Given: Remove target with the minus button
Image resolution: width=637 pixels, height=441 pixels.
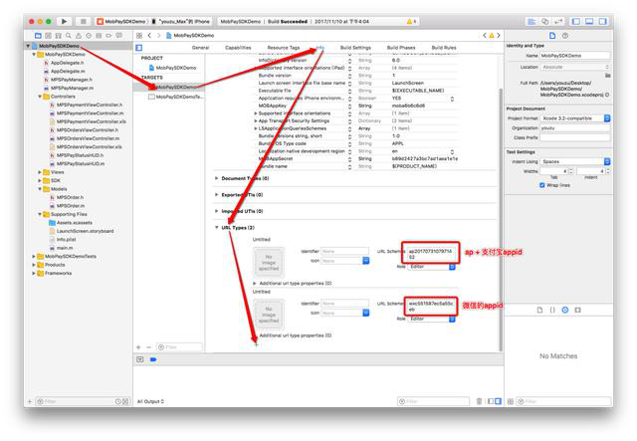Looking at the screenshot, I should coord(148,347).
